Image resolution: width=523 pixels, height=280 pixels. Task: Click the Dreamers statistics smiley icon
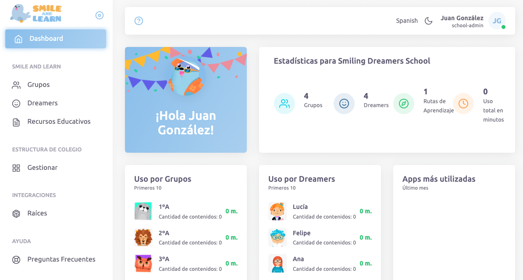click(x=344, y=104)
